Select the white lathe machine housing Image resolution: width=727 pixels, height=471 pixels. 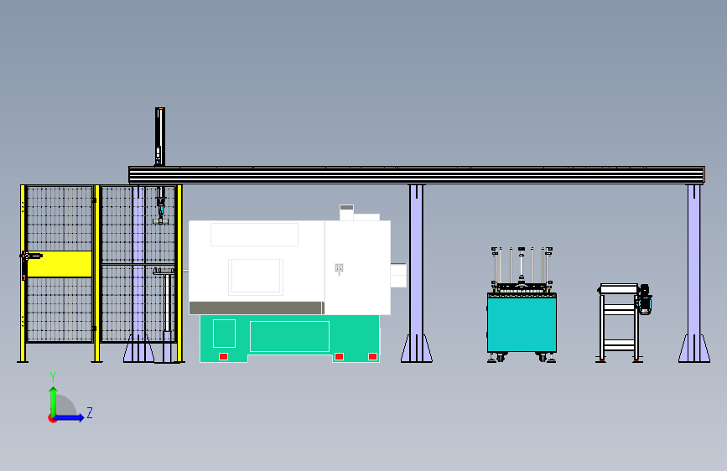[x=290, y=267]
